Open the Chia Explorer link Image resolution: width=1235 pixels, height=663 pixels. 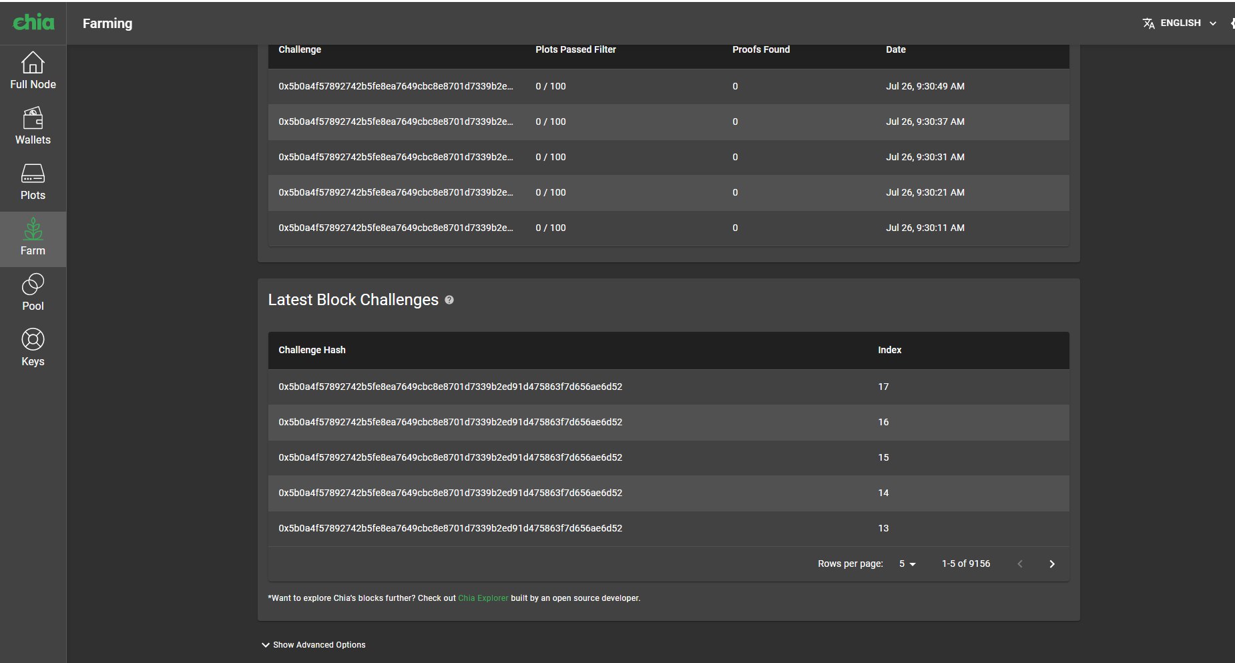483,598
